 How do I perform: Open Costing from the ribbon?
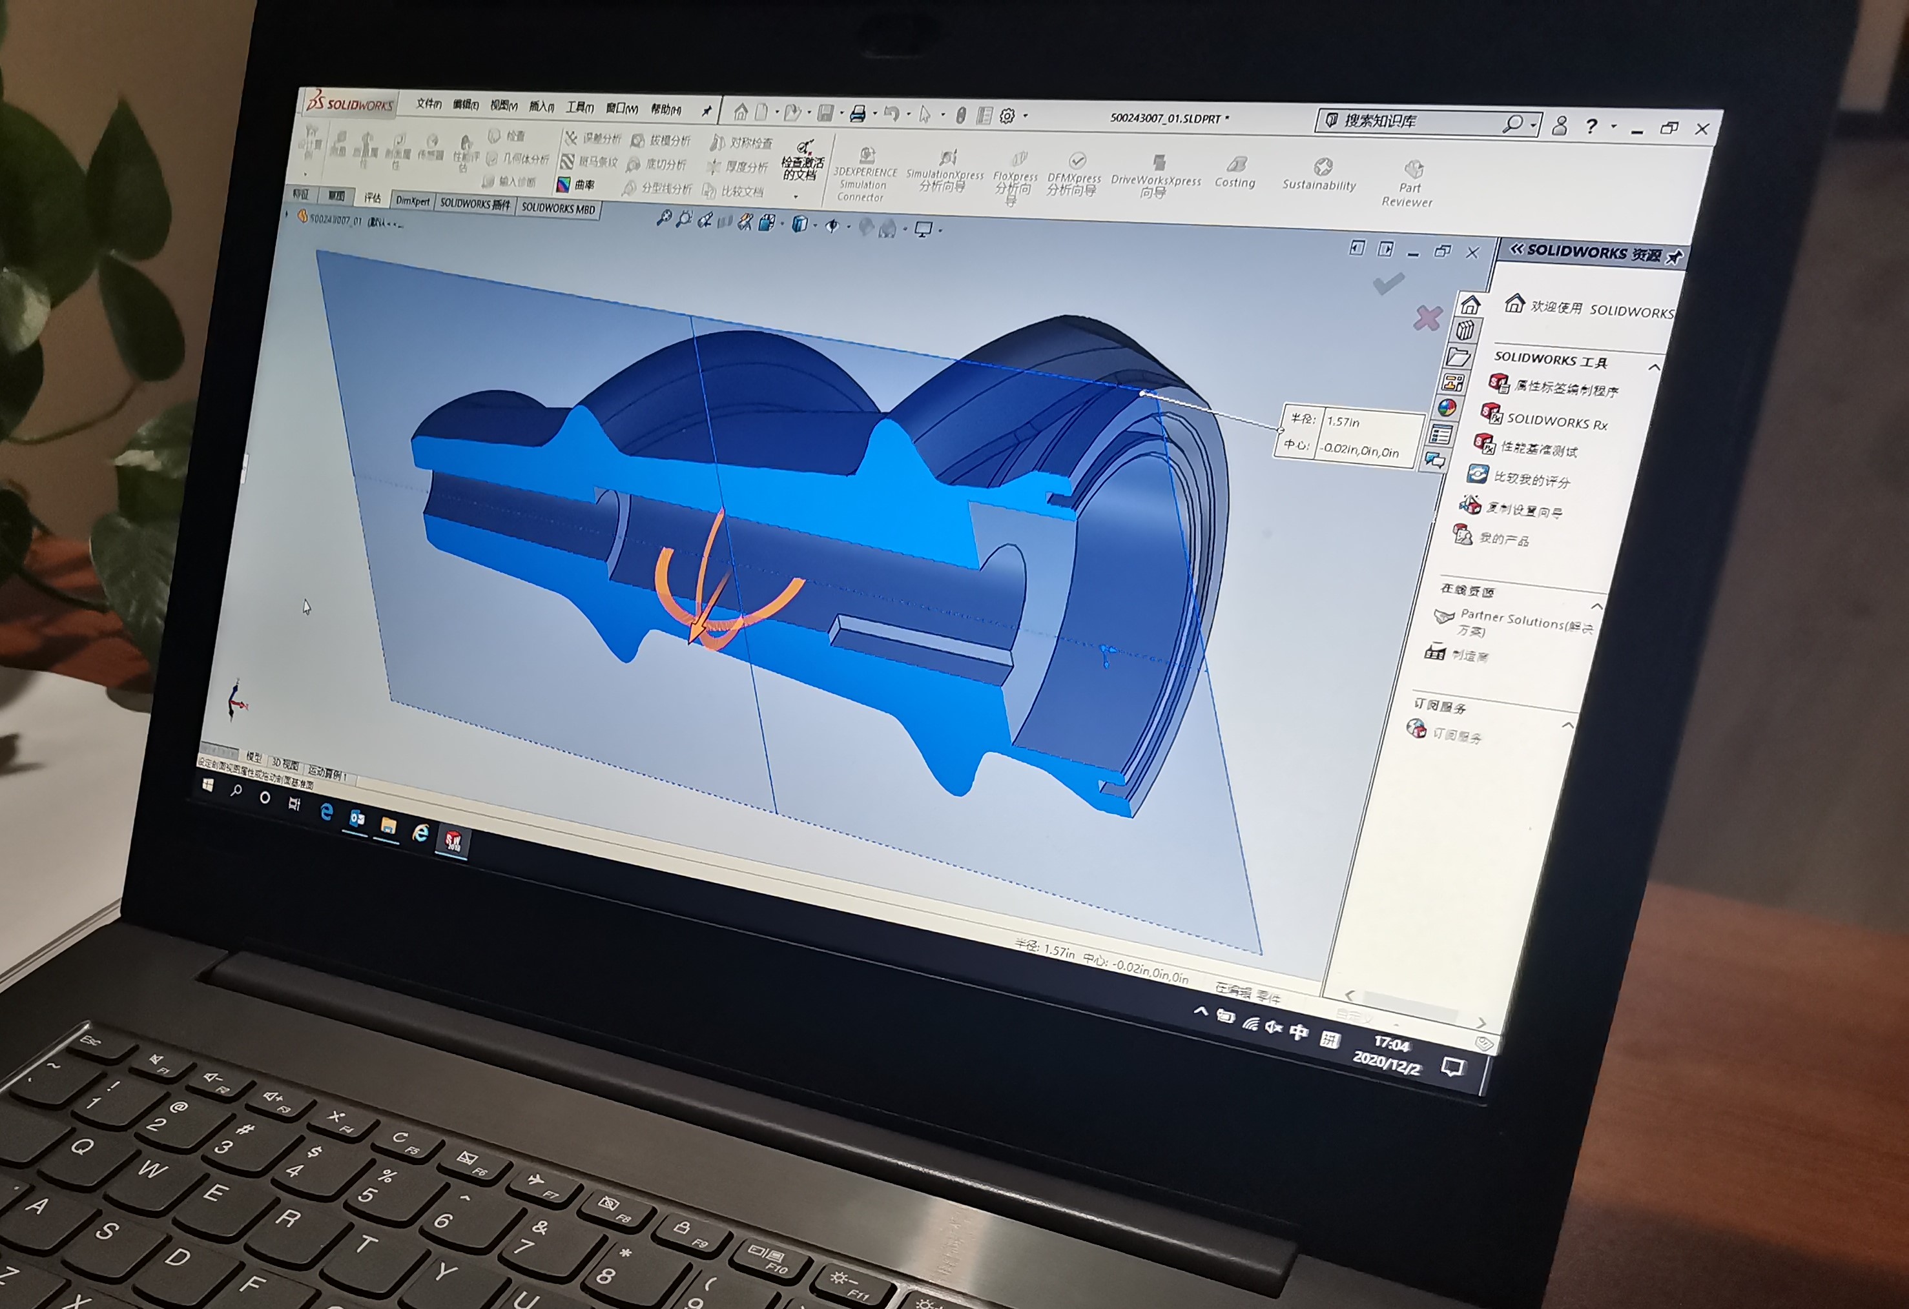1235,172
